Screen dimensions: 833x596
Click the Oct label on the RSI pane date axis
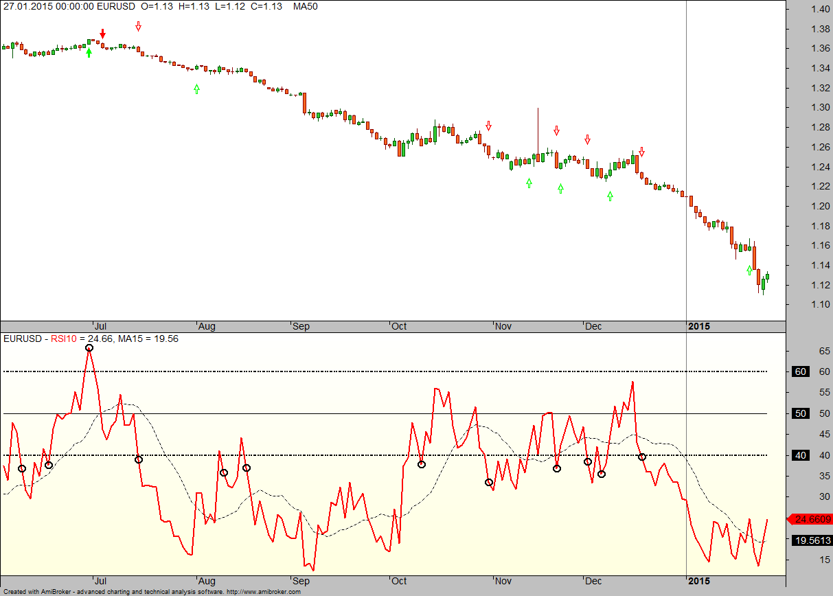(x=398, y=581)
